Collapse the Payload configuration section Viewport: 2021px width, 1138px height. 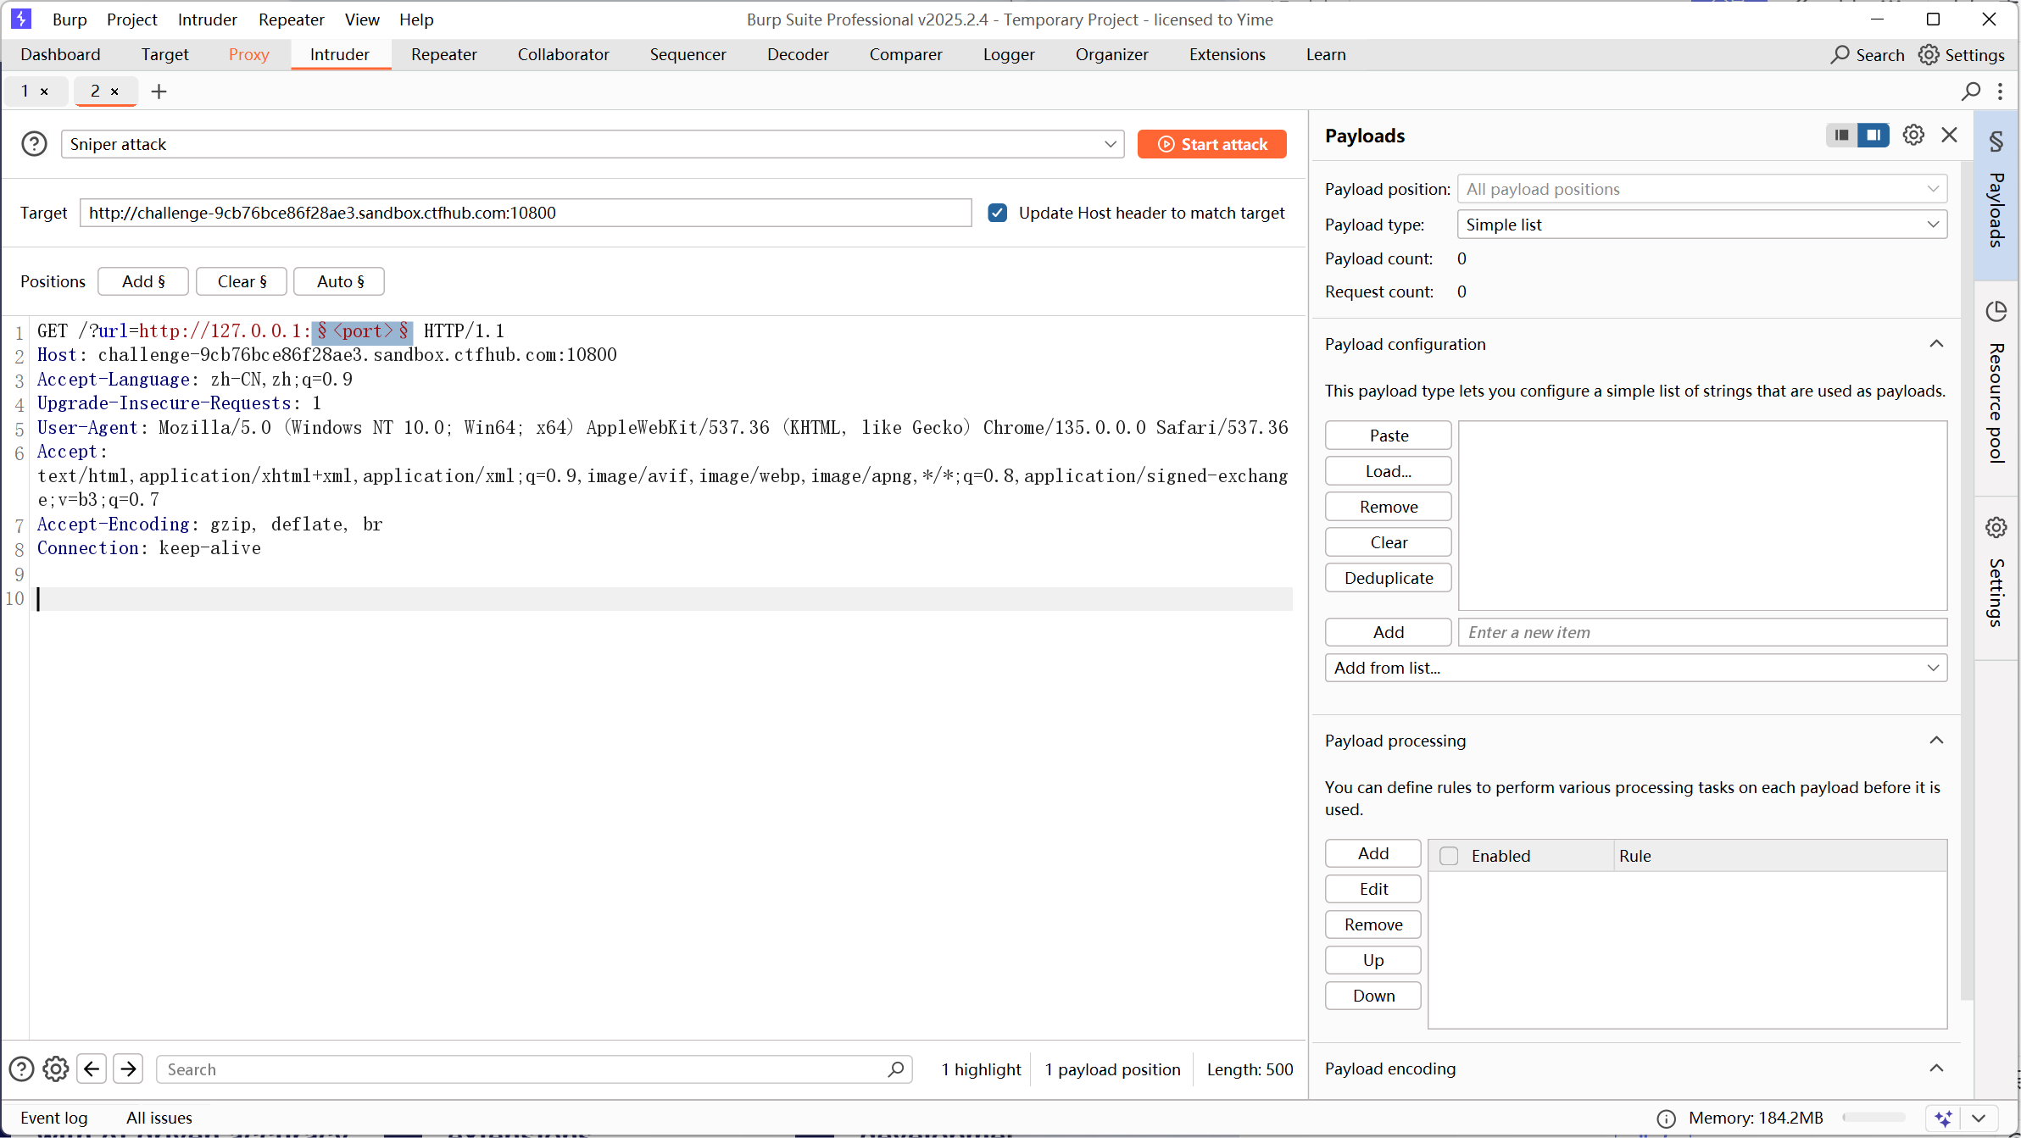pos(1936,344)
